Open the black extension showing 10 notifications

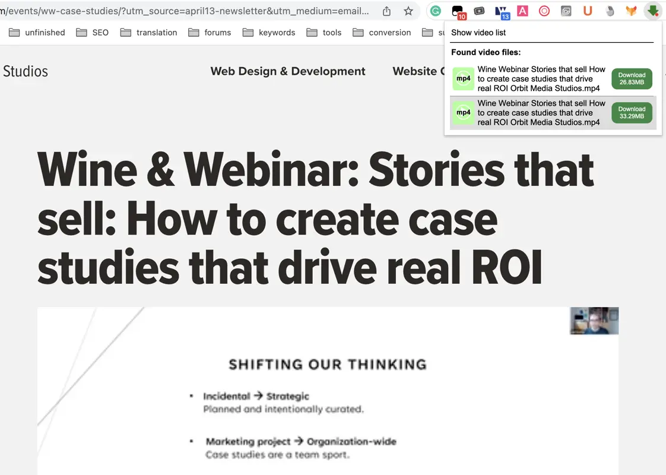coord(457,11)
